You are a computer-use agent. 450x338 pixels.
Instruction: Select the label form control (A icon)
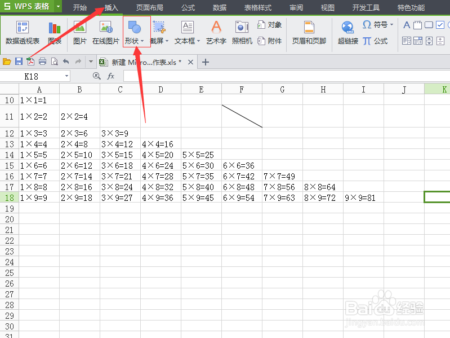coord(407,25)
